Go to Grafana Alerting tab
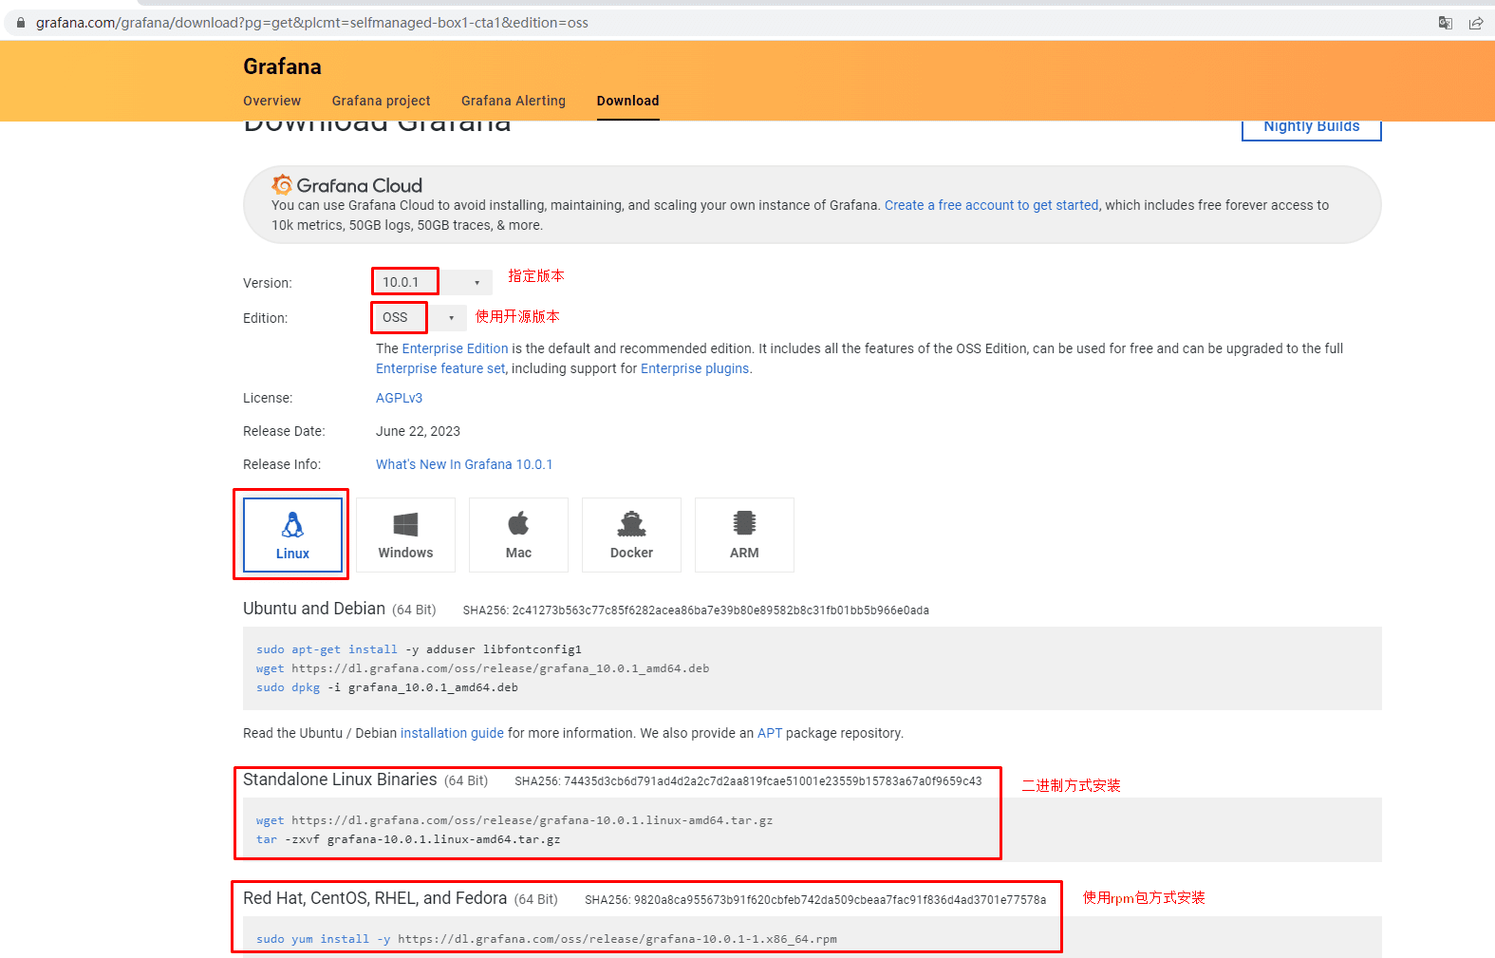The height and width of the screenshot is (958, 1495). coord(514,101)
